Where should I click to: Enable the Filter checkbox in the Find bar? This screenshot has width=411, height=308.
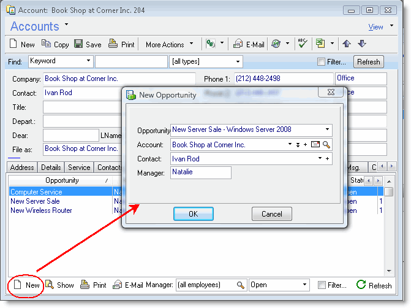click(321, 62)
